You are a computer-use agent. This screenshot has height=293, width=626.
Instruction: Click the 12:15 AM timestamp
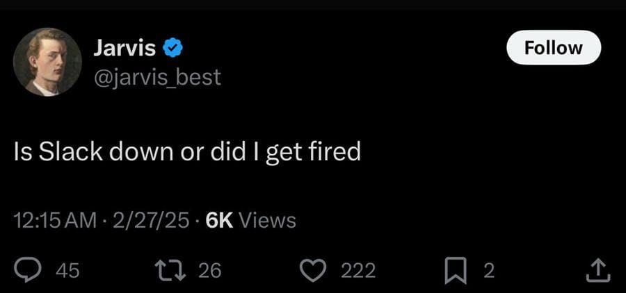point(55,221)
